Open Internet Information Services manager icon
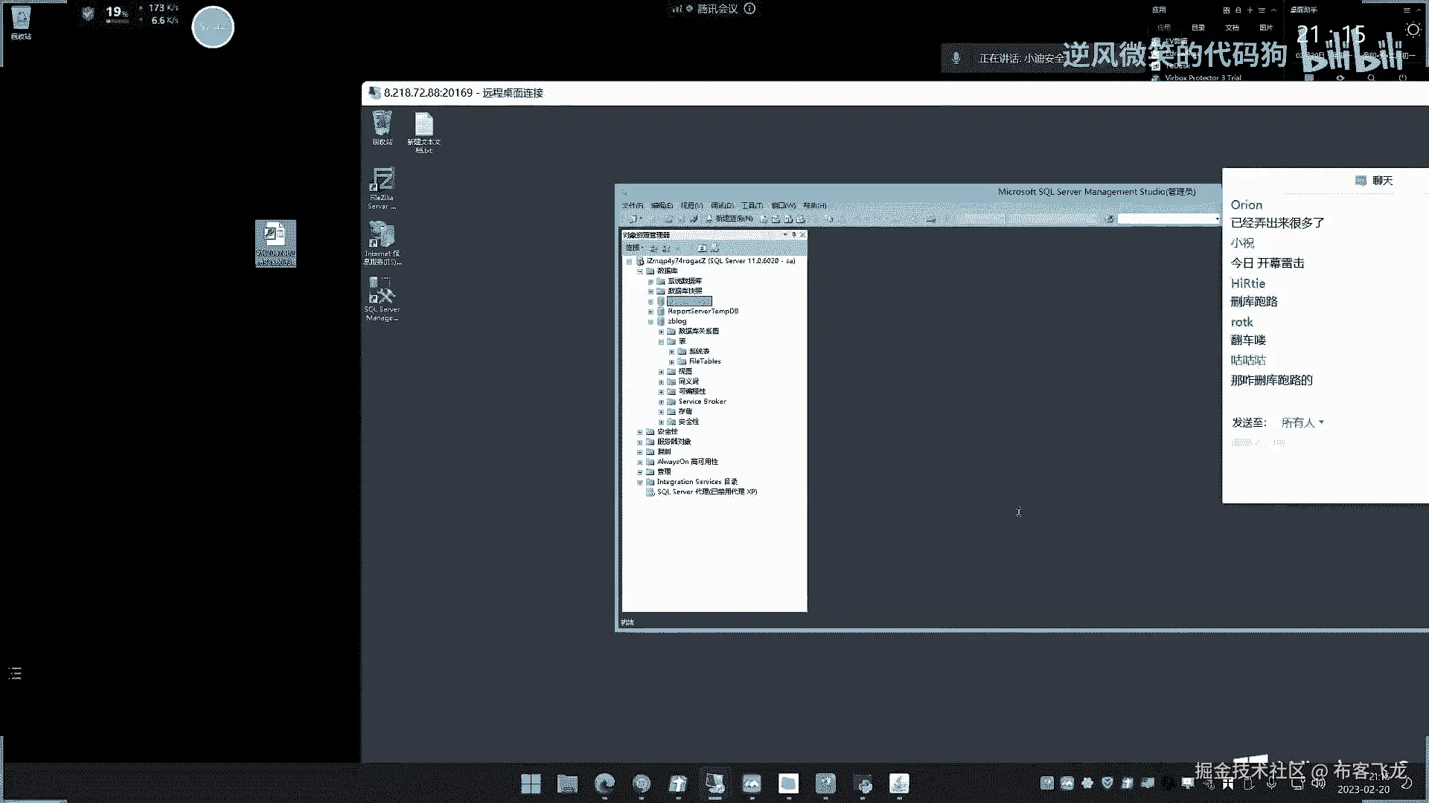Image resolution: width=1429 pixels, height=803 pixels. click(382, 241)
